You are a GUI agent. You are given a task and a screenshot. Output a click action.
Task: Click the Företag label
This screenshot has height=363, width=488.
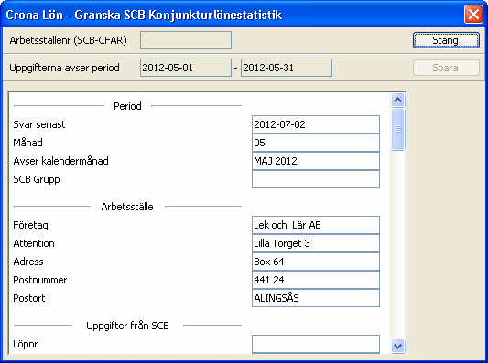[x=30, y=225]
